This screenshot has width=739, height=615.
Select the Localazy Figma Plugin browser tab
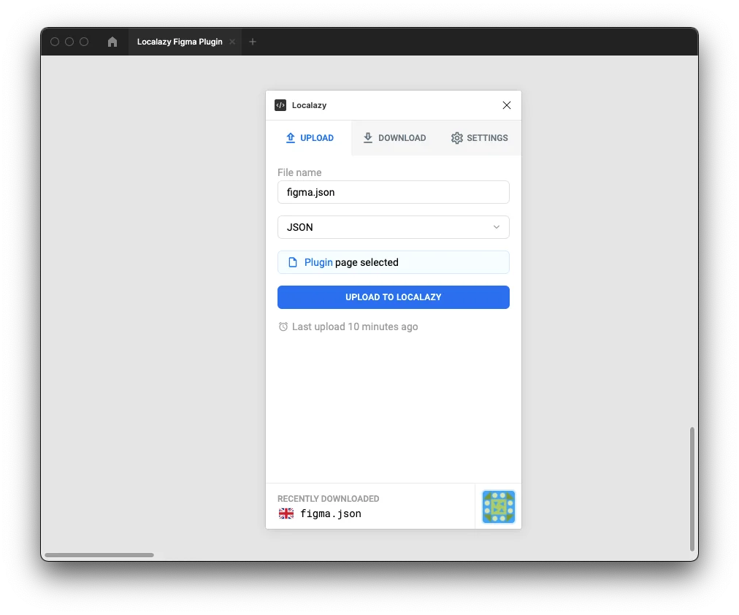click(179, 42)
